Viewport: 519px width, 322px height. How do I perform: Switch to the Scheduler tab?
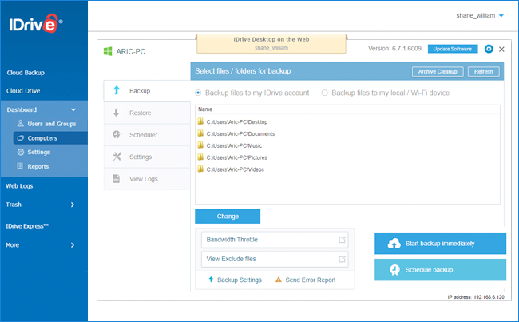click(147, 135)
